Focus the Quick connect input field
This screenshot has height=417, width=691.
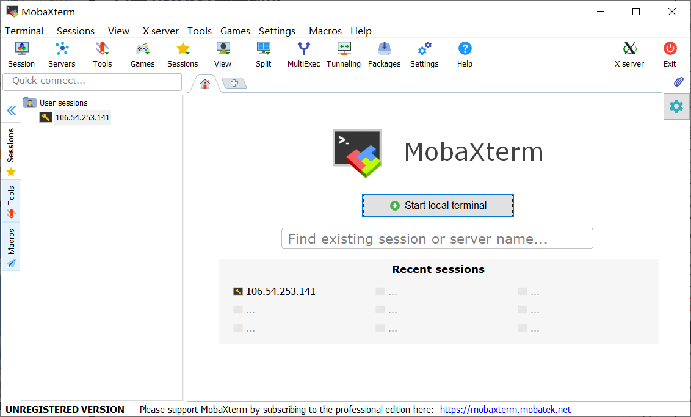click(92, 82)
